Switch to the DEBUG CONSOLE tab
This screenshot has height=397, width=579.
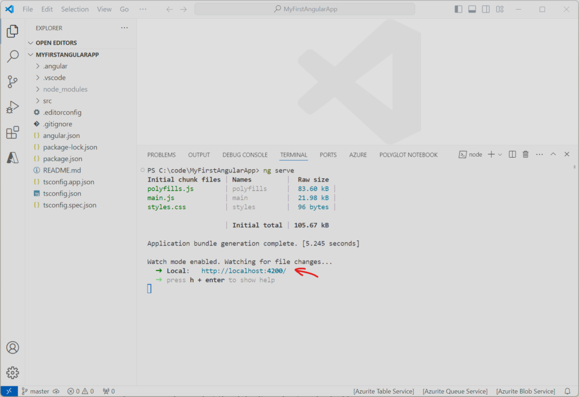click(x=245, y=154)
